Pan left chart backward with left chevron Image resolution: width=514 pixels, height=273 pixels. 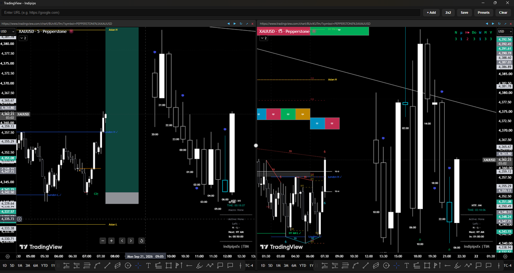tap(122, 240)
